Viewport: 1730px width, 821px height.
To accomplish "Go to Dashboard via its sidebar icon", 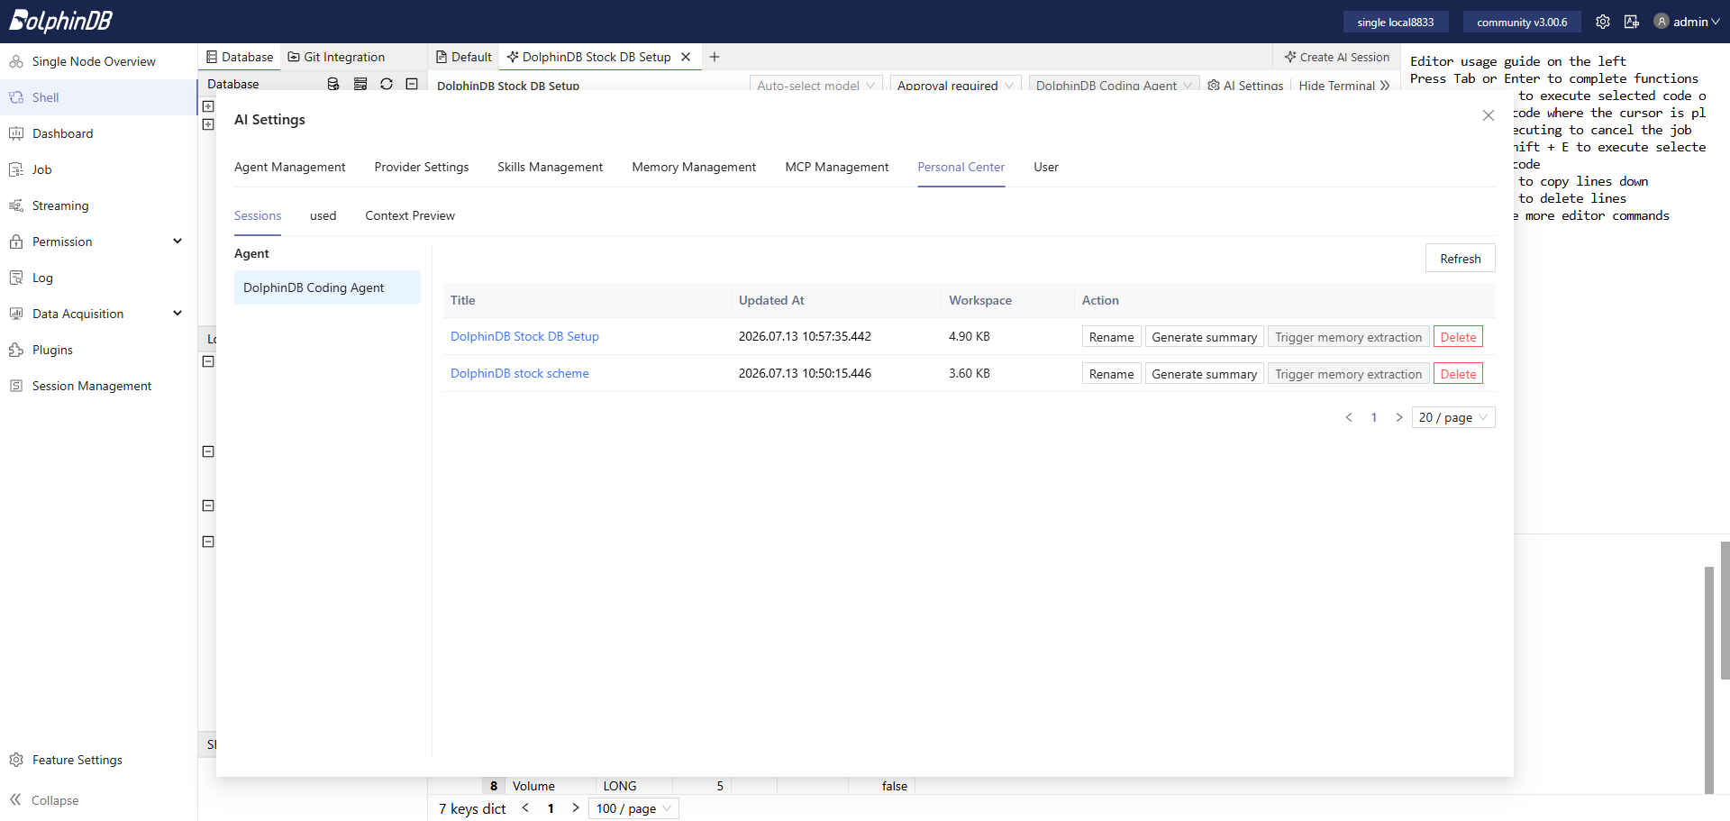I will [16, 133].
